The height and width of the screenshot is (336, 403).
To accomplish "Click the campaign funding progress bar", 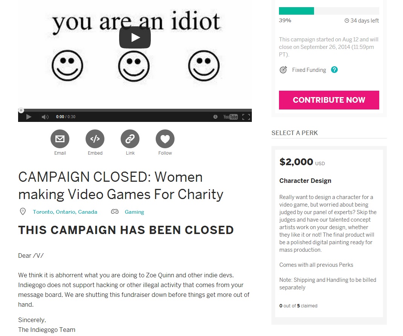I will click(x=329, y=11).
